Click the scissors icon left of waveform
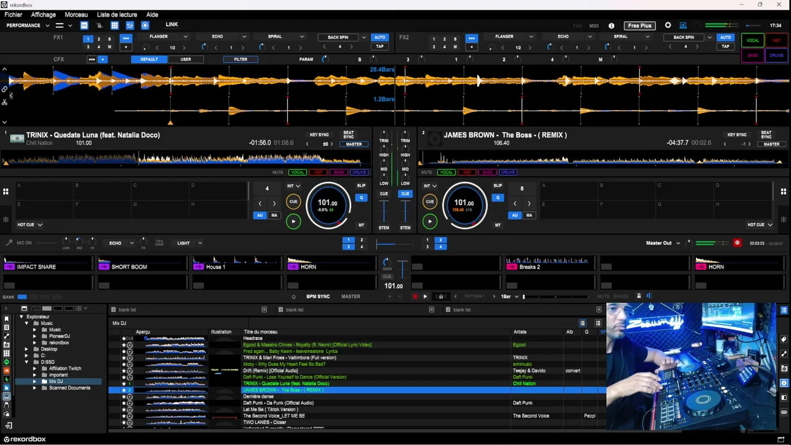 pos(4,102)
